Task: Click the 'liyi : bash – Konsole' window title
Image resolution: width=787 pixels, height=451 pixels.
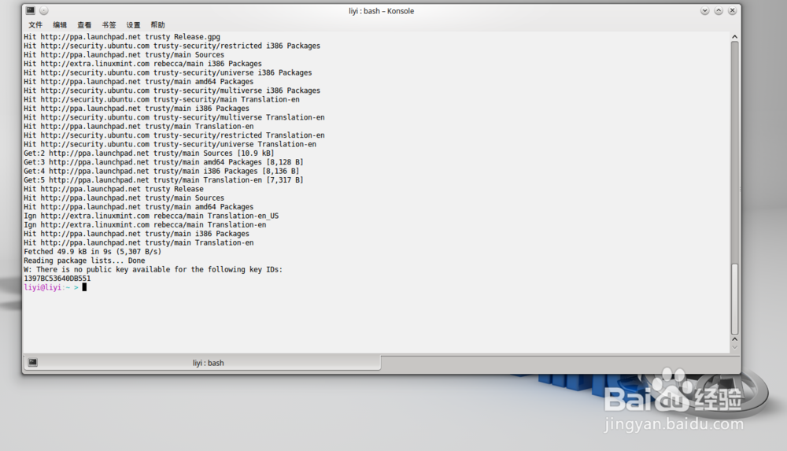Action: tap(382, 11)
